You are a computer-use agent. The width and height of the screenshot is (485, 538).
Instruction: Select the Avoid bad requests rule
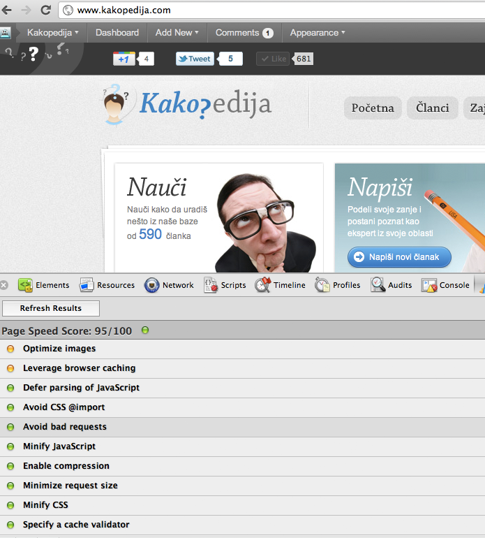click(x=242, y=427)
